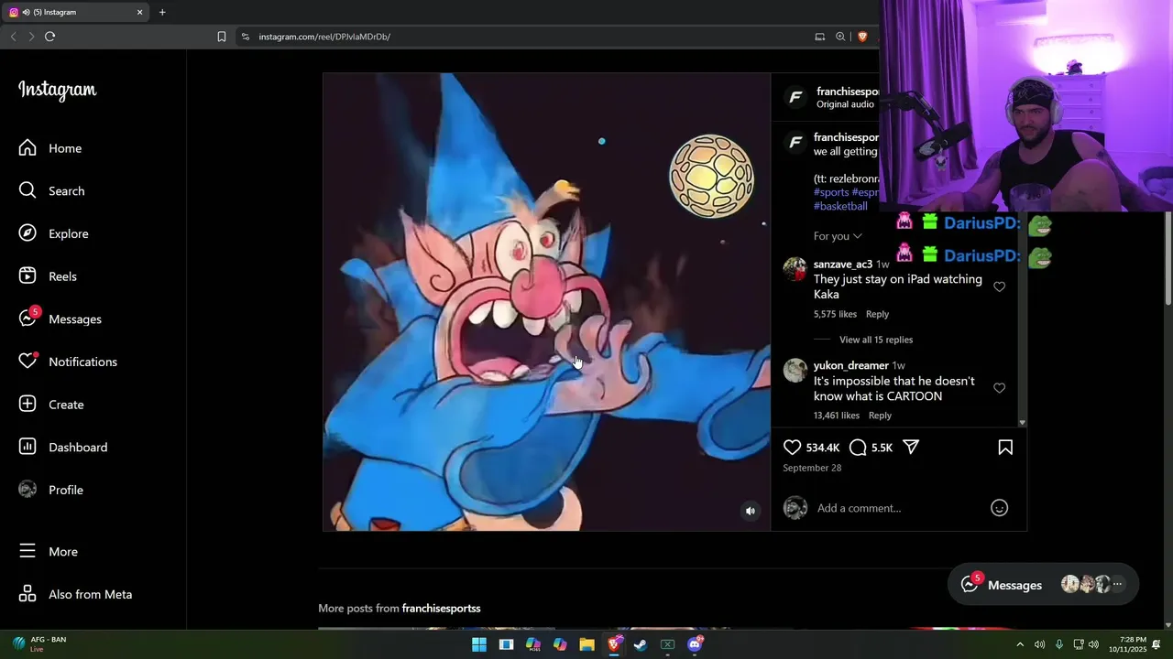Screen dimensions: 1173x659
Task: Open Profile from the sidebar
Action: pos(51,490)
